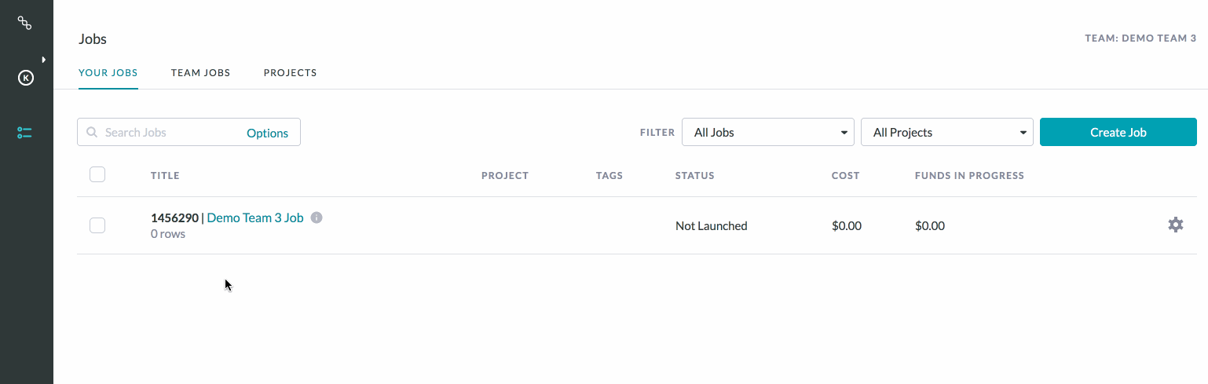This screenshot has width=1208, height=384.
Task: Click the magnifier icon in Search Jobs
Action: coord(92,133)
